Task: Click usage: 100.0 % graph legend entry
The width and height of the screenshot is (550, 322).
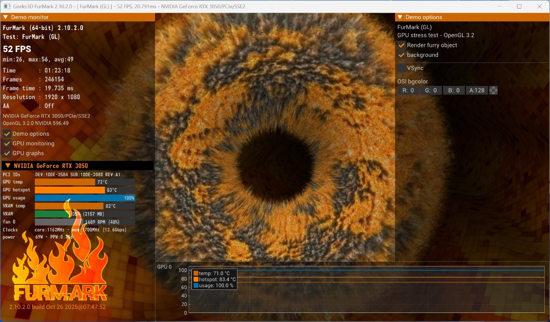Action: coord(213,286)
